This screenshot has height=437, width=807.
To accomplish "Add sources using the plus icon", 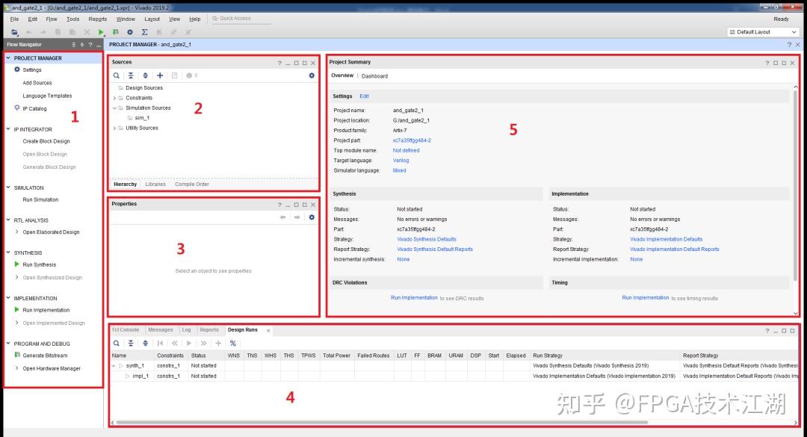I will pyautogui.click(x=159, y=75).
